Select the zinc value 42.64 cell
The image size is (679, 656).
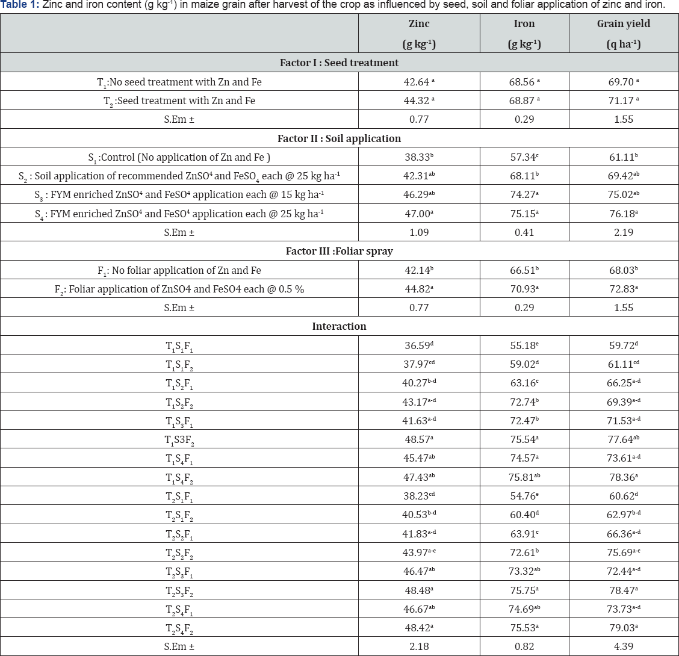[419, 82]
